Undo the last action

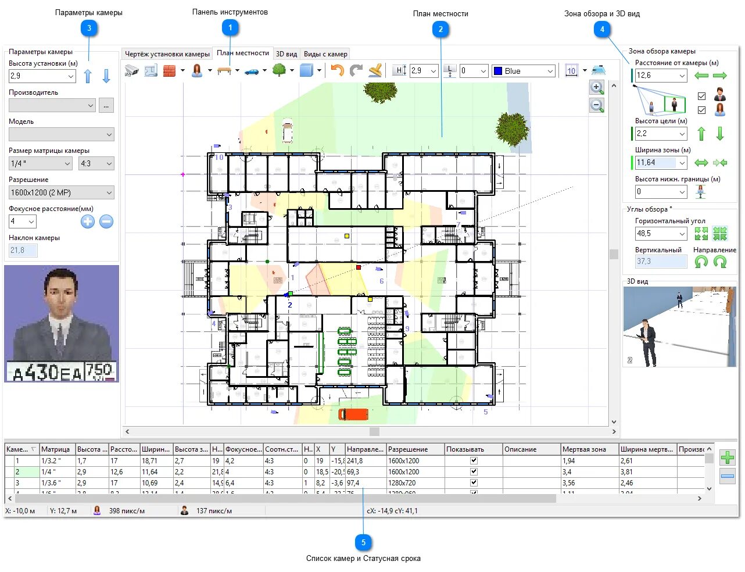tap(338, 71)
